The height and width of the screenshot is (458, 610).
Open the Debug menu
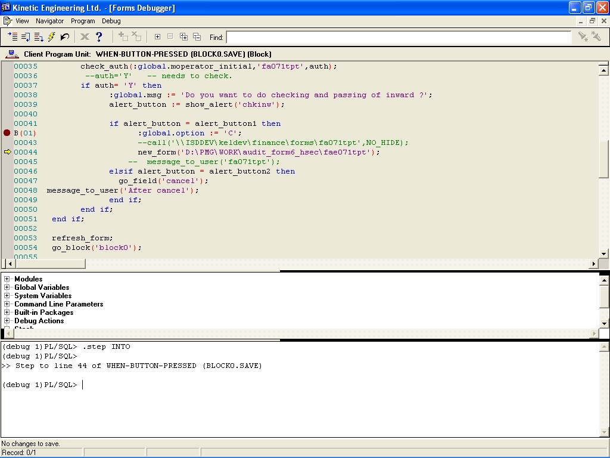111,21
